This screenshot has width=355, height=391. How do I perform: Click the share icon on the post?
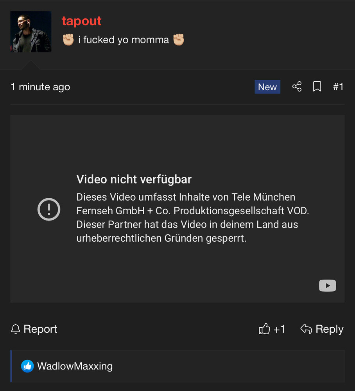tap(297, 86)
